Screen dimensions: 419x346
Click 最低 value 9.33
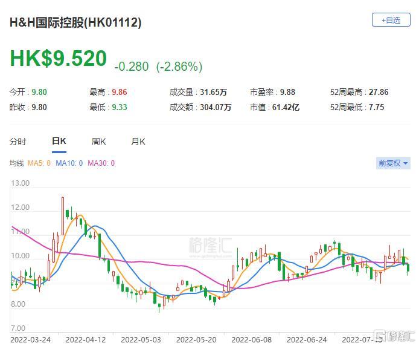120,108
